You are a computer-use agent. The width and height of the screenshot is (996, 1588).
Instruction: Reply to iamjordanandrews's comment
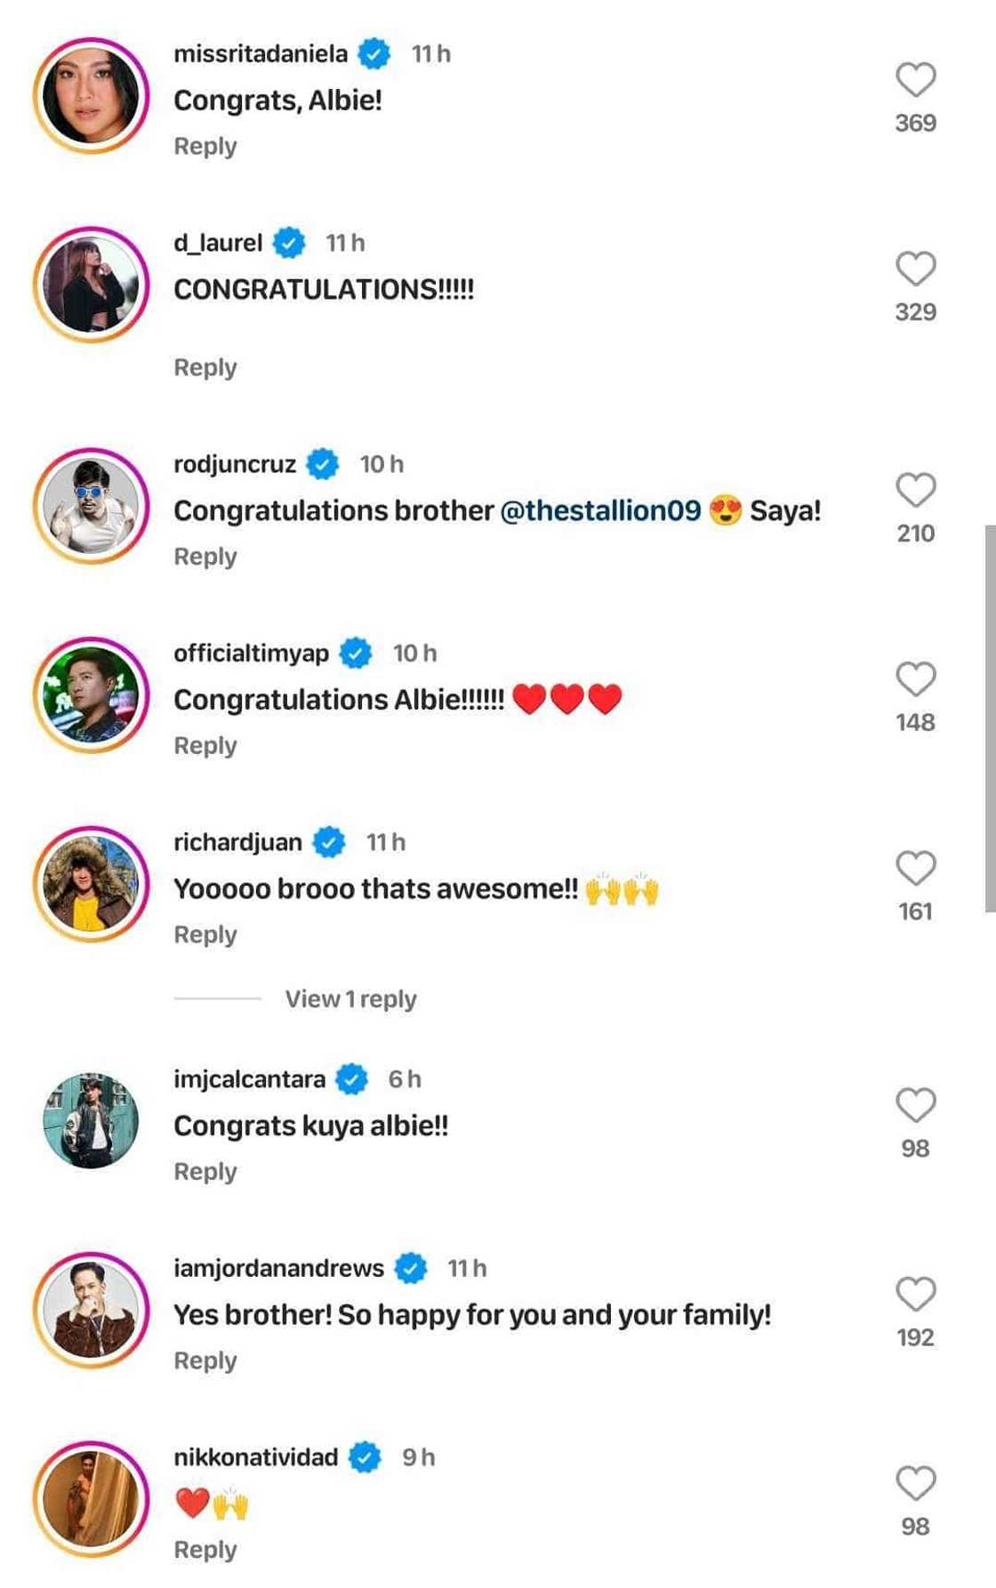pos(205,1361)
